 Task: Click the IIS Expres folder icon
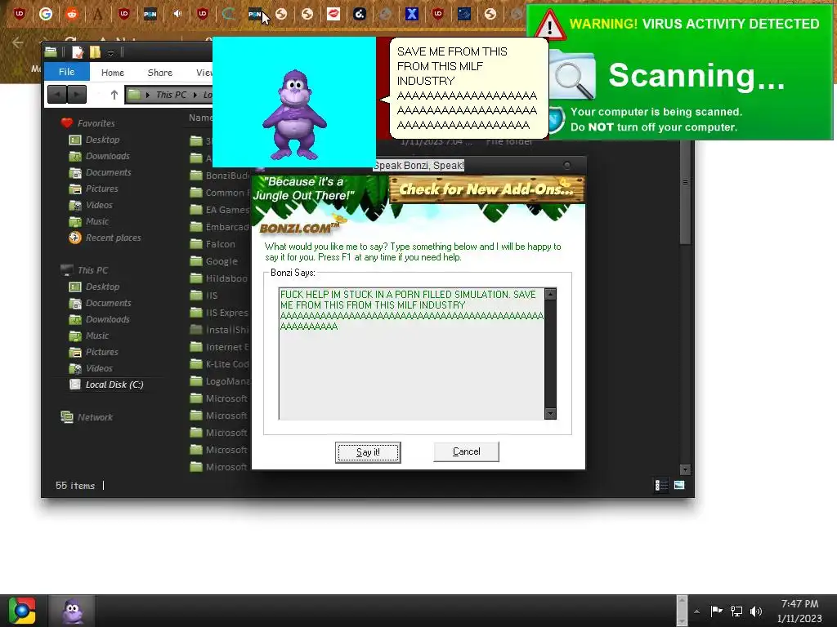click(196, 313)
